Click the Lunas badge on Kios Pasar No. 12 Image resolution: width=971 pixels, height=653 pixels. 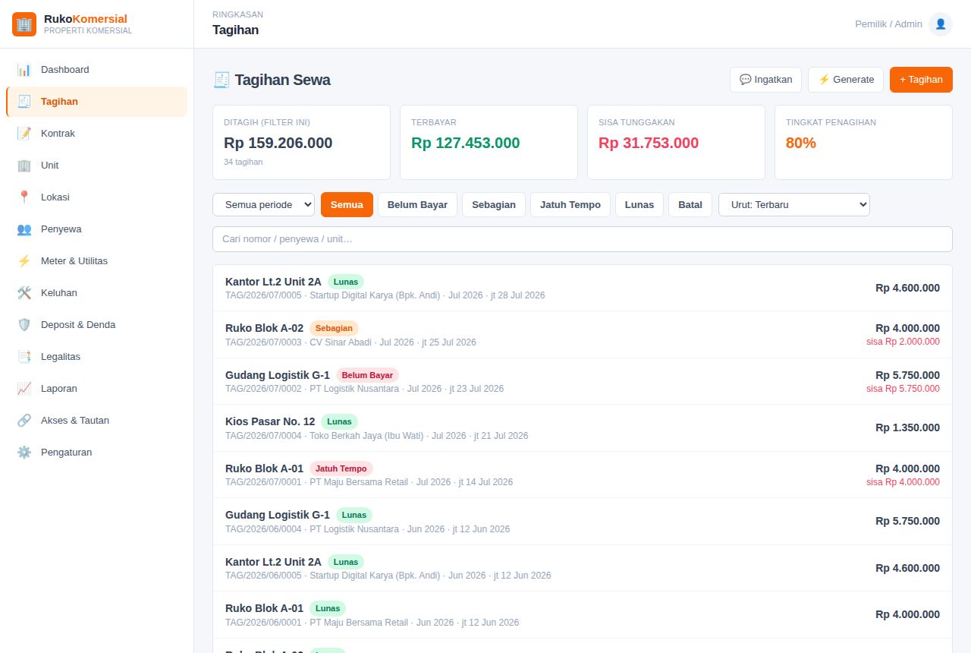(x=339, y=421)
